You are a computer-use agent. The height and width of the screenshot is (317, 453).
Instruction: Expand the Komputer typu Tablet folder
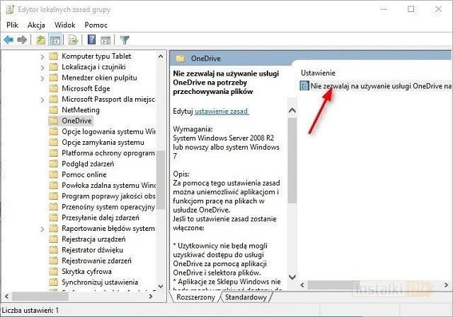click(43, 56)
